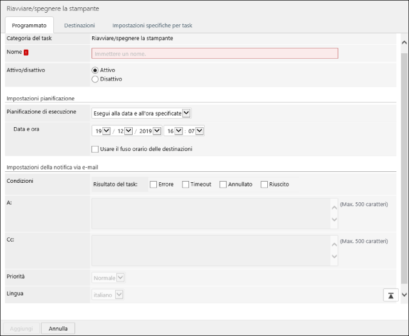Screen dimensions: 409x336
Task: Enable Usare il fuso orario delle destinazioni
Action: click(95, 149)
